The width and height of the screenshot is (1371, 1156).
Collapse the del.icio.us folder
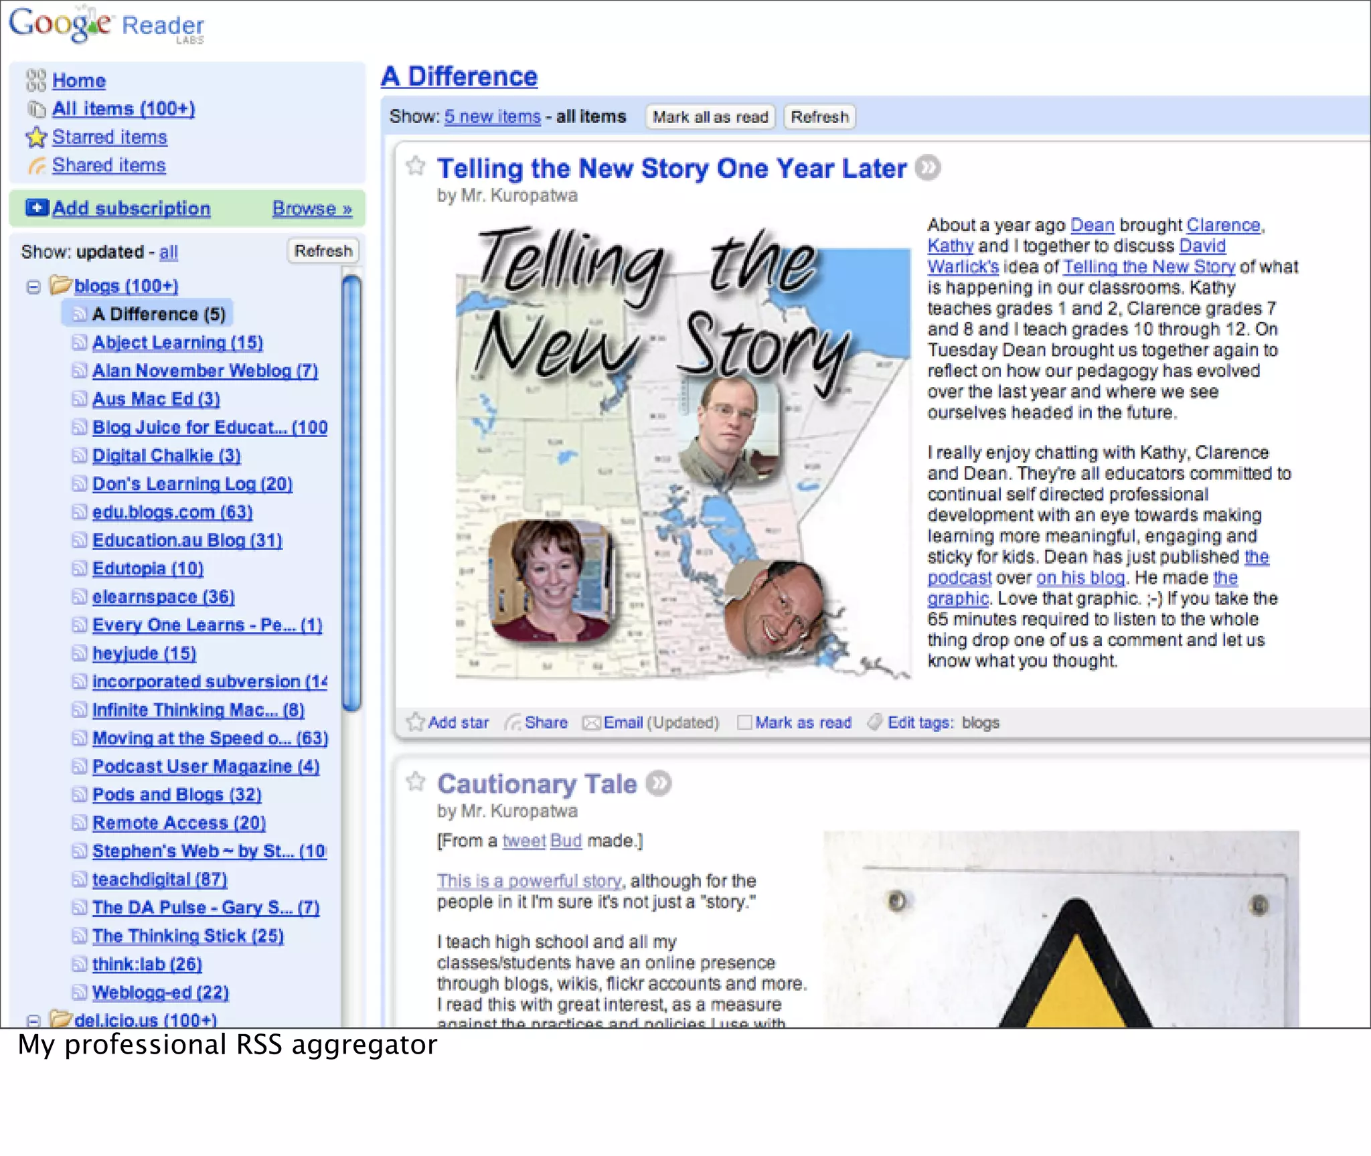(x=33, y=1020)
